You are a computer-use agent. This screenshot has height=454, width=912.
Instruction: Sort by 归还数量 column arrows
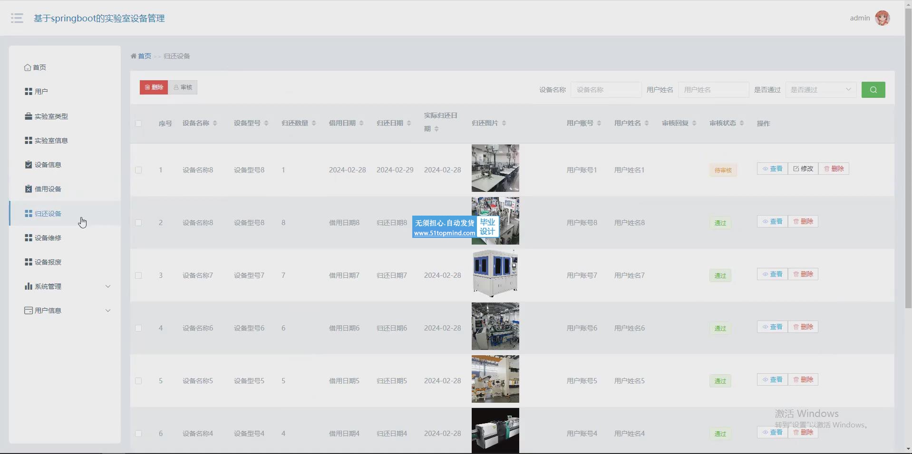point(314,123)
